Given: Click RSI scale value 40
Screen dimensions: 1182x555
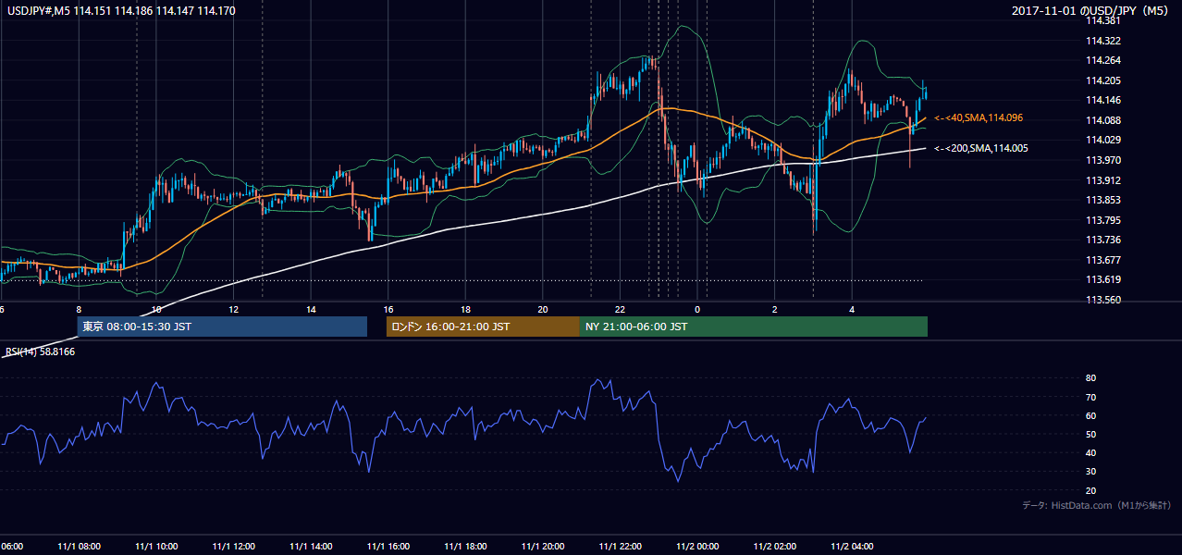Looking at the screenshot, I should tap(1090, 453).
